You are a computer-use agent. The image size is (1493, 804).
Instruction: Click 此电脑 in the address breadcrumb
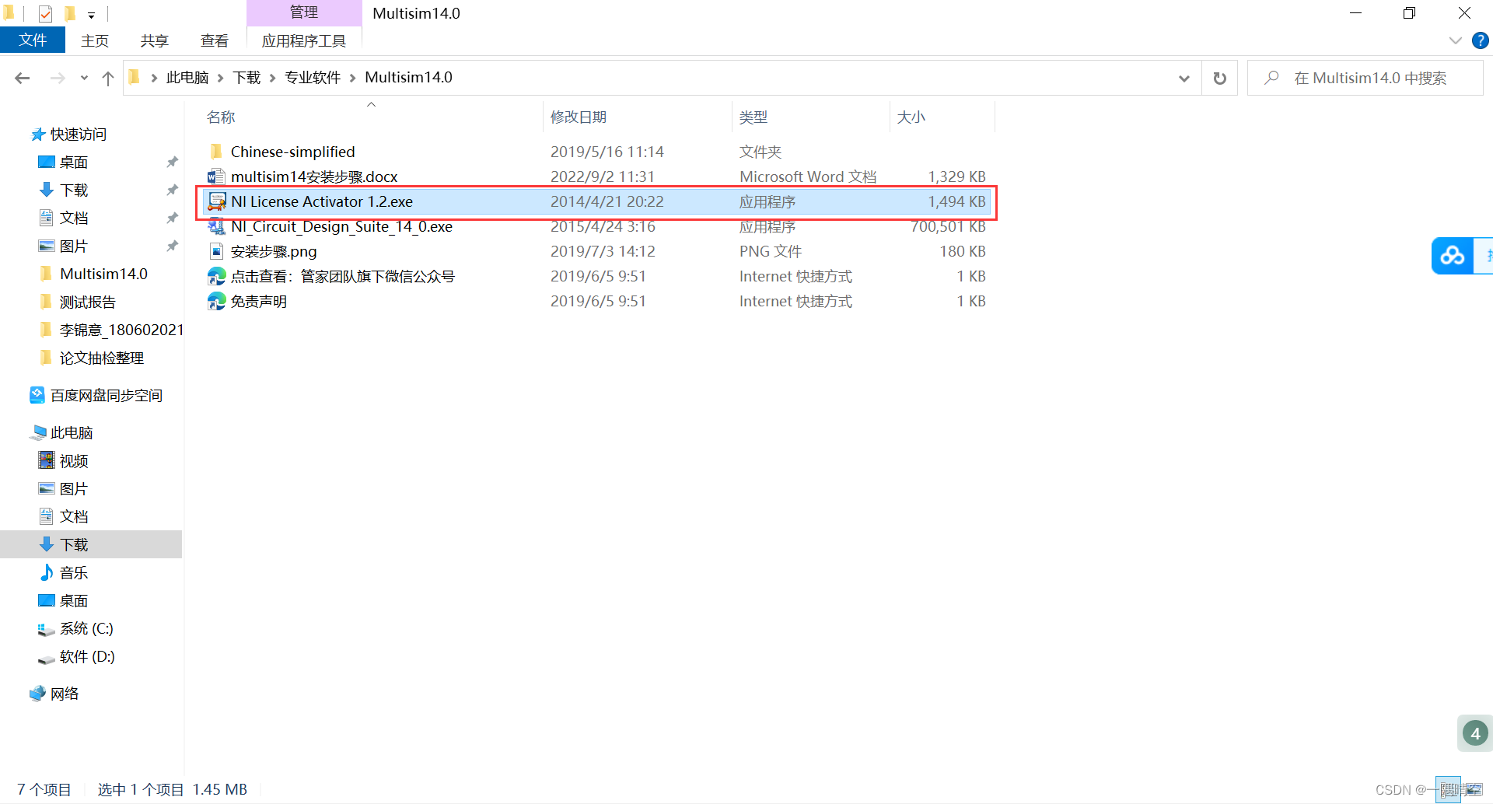coord(187,78)
